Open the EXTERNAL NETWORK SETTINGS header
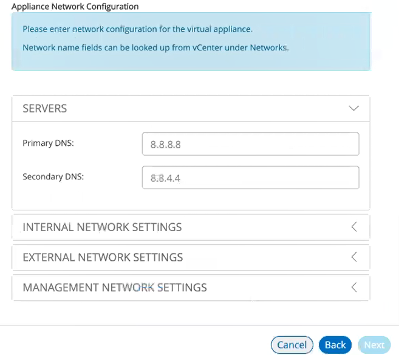The height and width of the screenshot is (355, 399). click(x=191, y=257)
